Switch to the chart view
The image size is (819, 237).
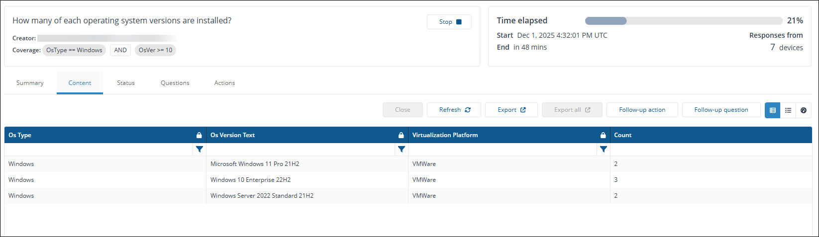pos(804,110)
